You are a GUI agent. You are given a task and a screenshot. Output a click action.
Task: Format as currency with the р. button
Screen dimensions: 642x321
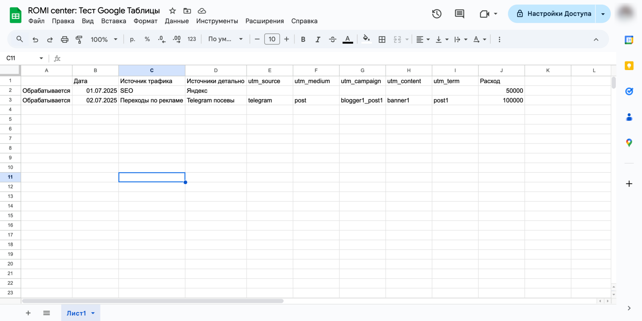coord(133,39)
